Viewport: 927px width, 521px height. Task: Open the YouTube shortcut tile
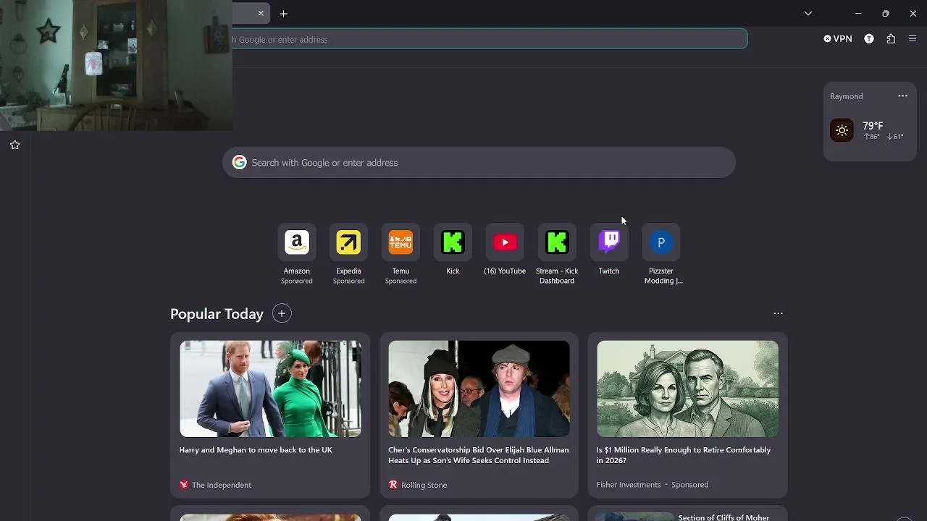(x=505, y=242)
